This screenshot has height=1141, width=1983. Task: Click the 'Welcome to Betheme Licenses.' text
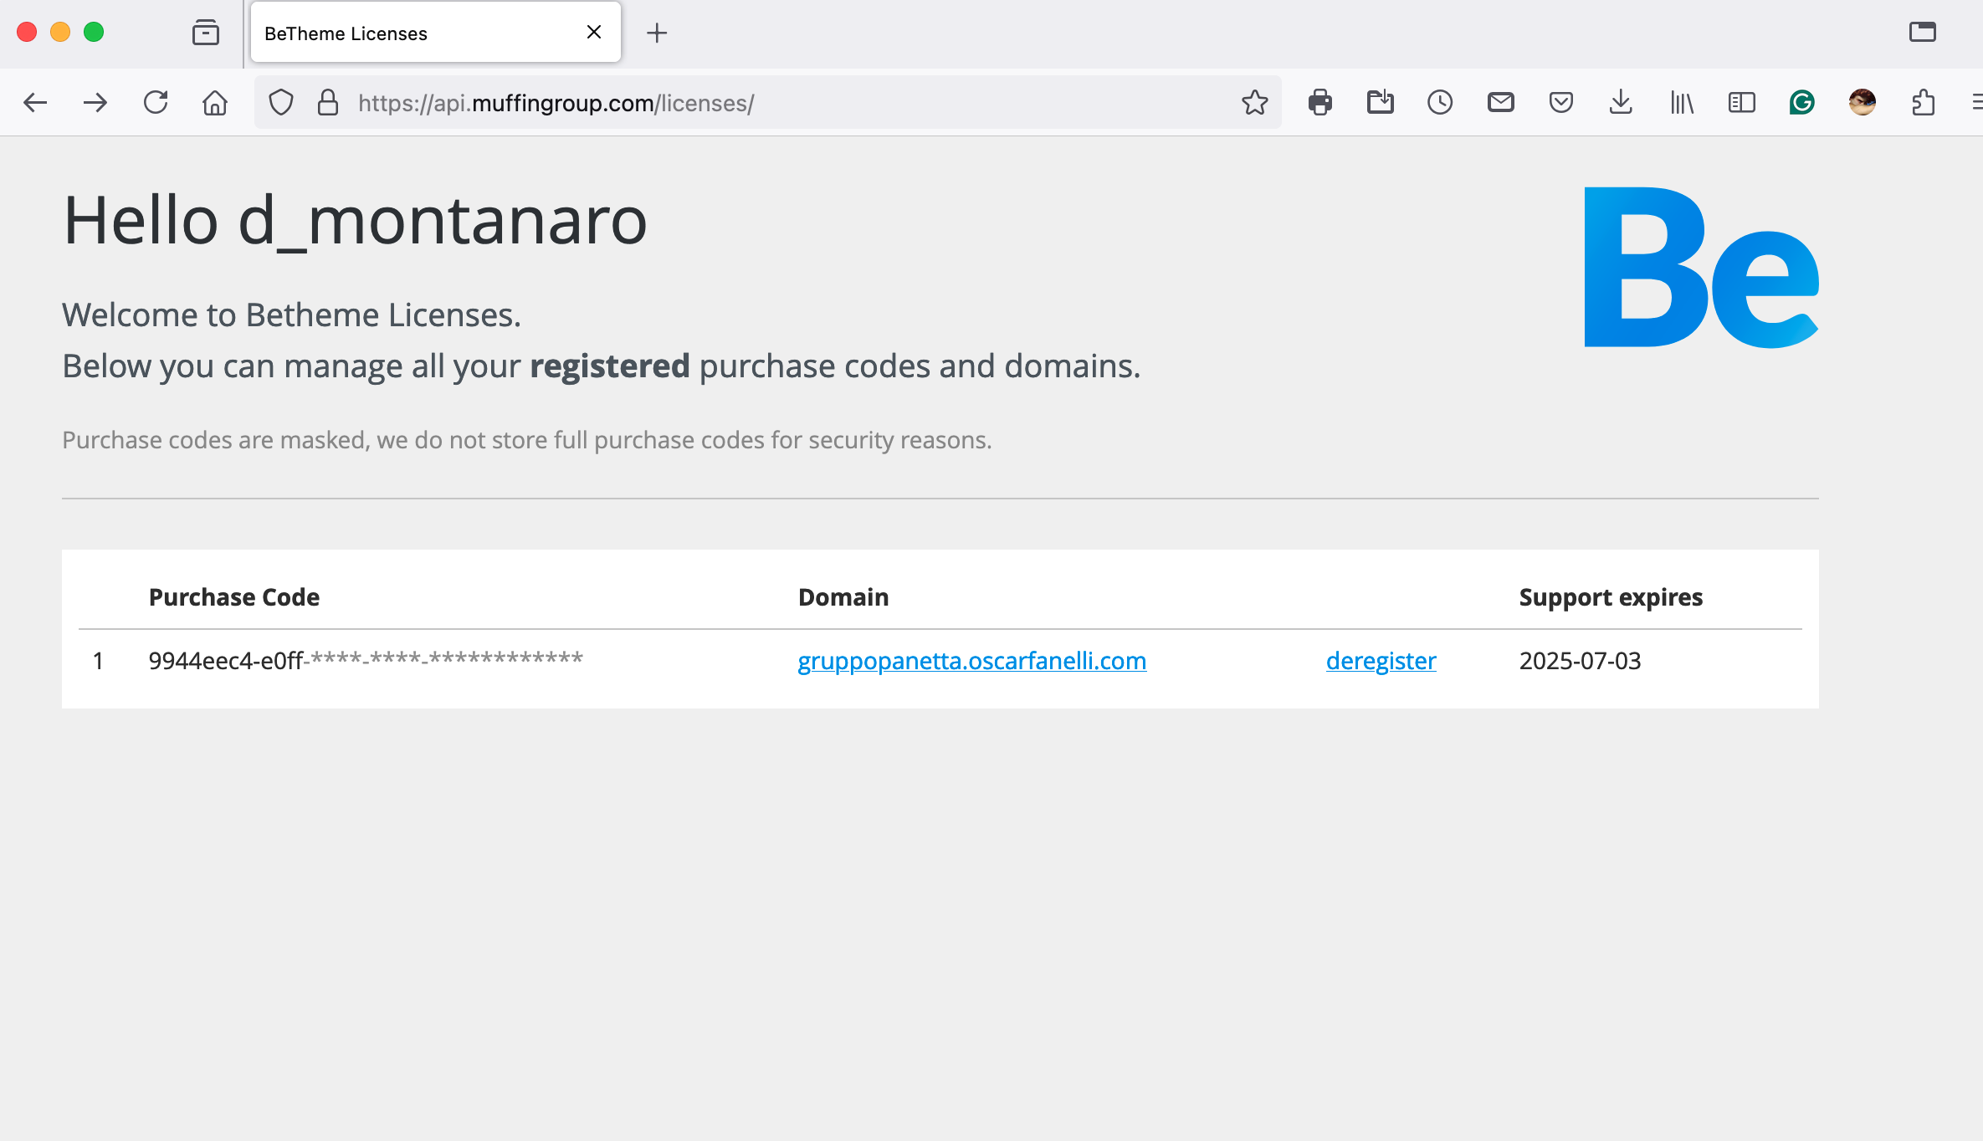(x=292, y=315)
